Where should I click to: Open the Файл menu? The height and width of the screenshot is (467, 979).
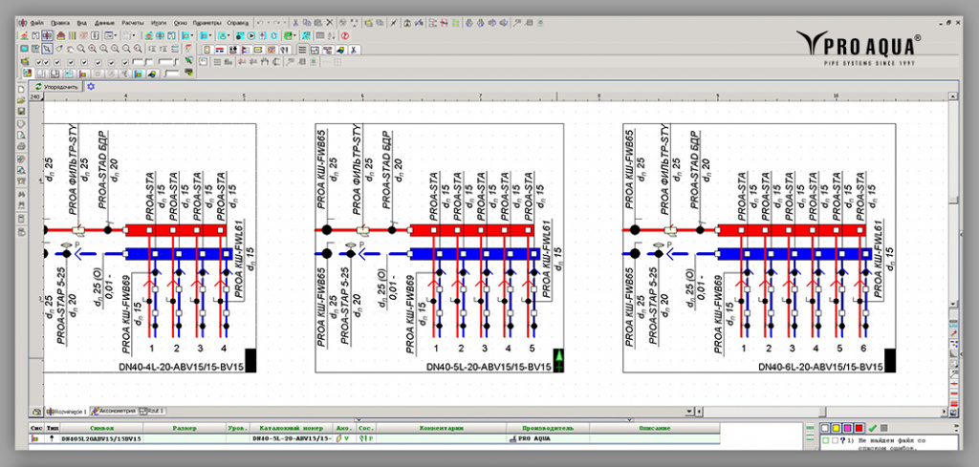(36, 23)
